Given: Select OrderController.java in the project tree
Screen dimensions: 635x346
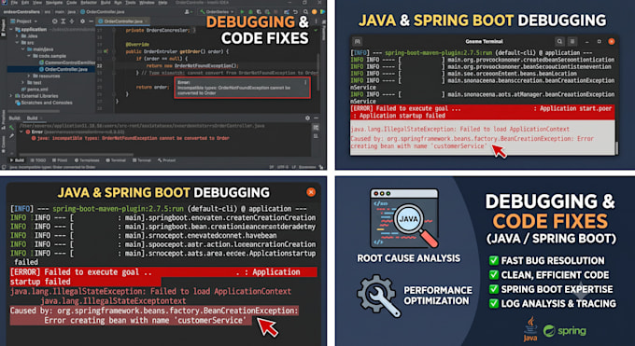Looking at the screenshot, I should tap(50, 69).
